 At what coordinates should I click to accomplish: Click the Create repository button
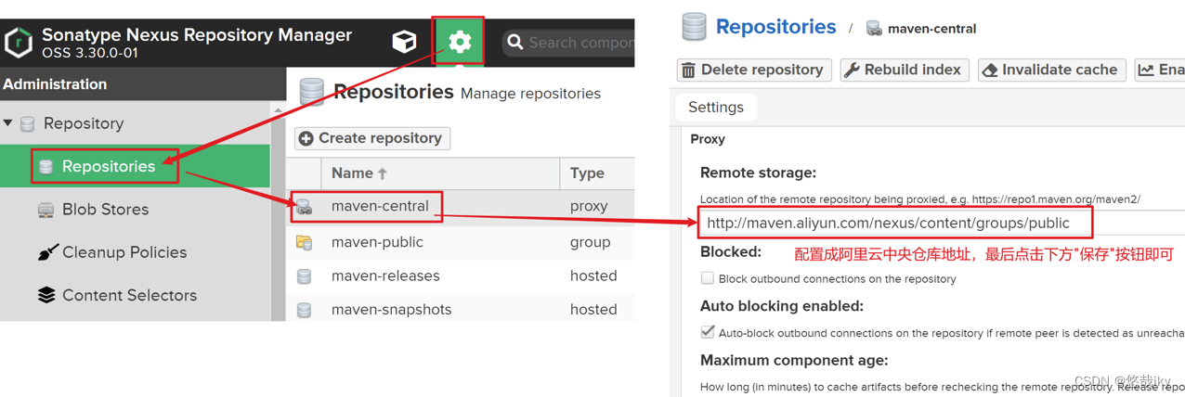coord(371,138)
